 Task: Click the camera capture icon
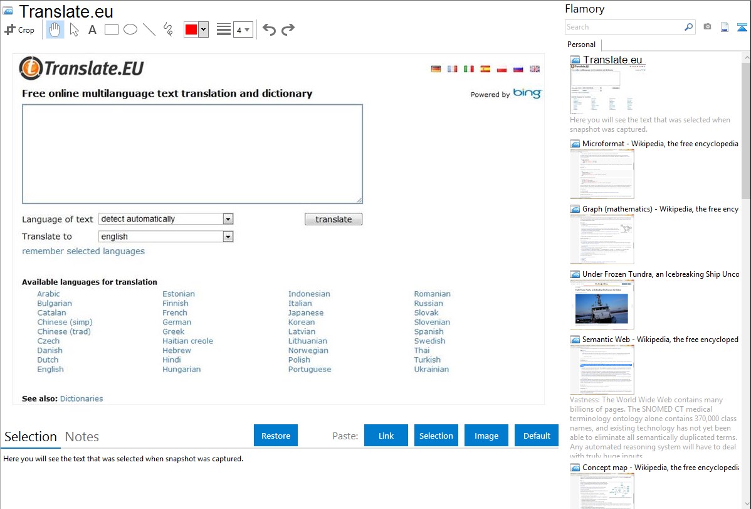click(x=707, y=27)
